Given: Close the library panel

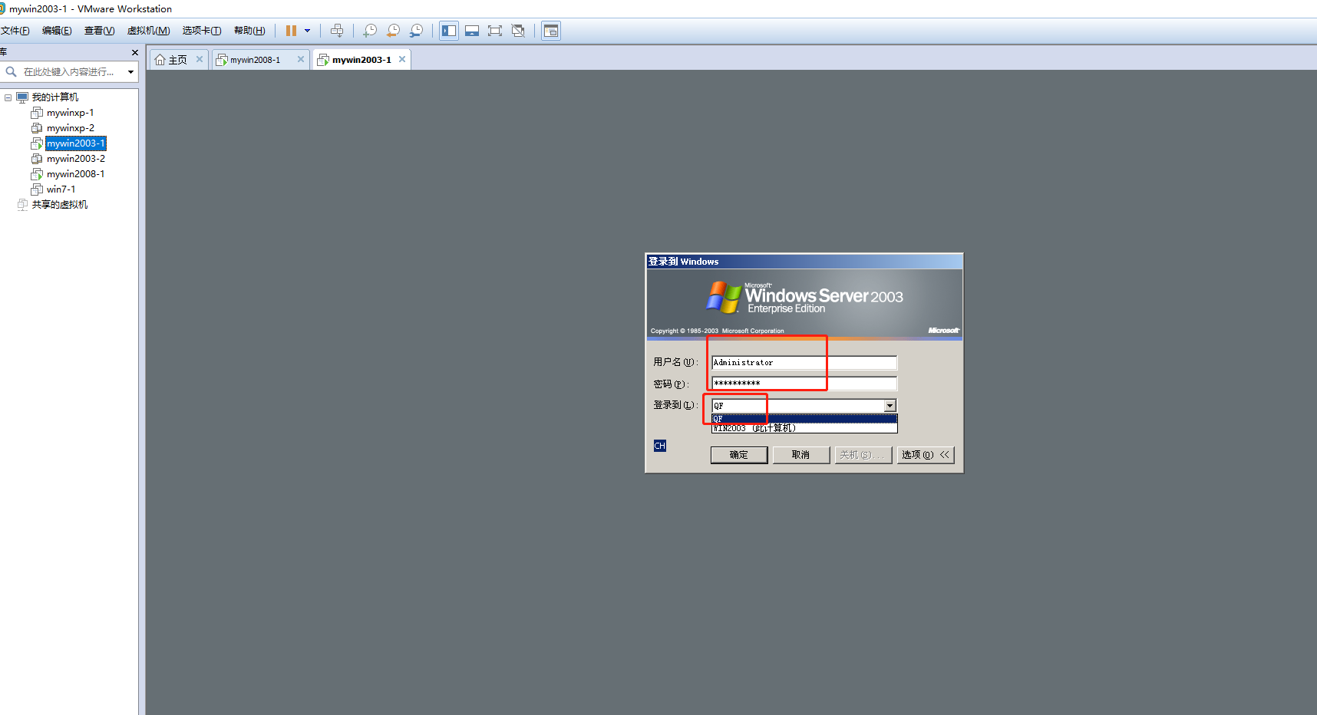Looking at the screenshot, I should 135,52.
